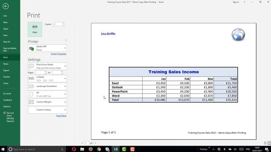Click 'Training Sales Income' title in the preview

click(x=174, y=72)
